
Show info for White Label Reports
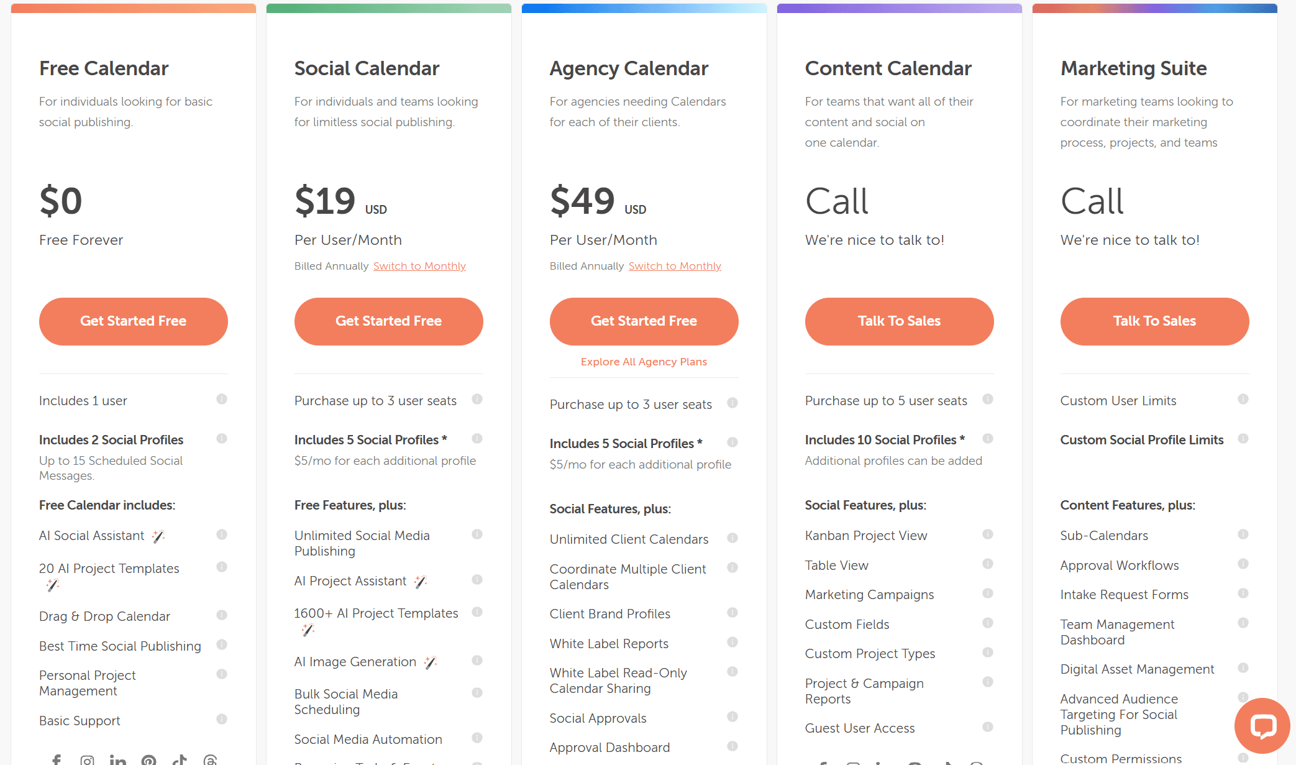coord(732,642)
